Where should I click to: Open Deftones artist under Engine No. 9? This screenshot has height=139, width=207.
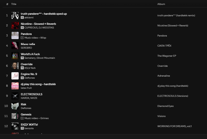(x=30, y=78)
